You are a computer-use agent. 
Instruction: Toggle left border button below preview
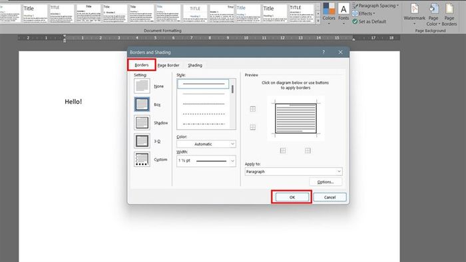coord(283,151)
